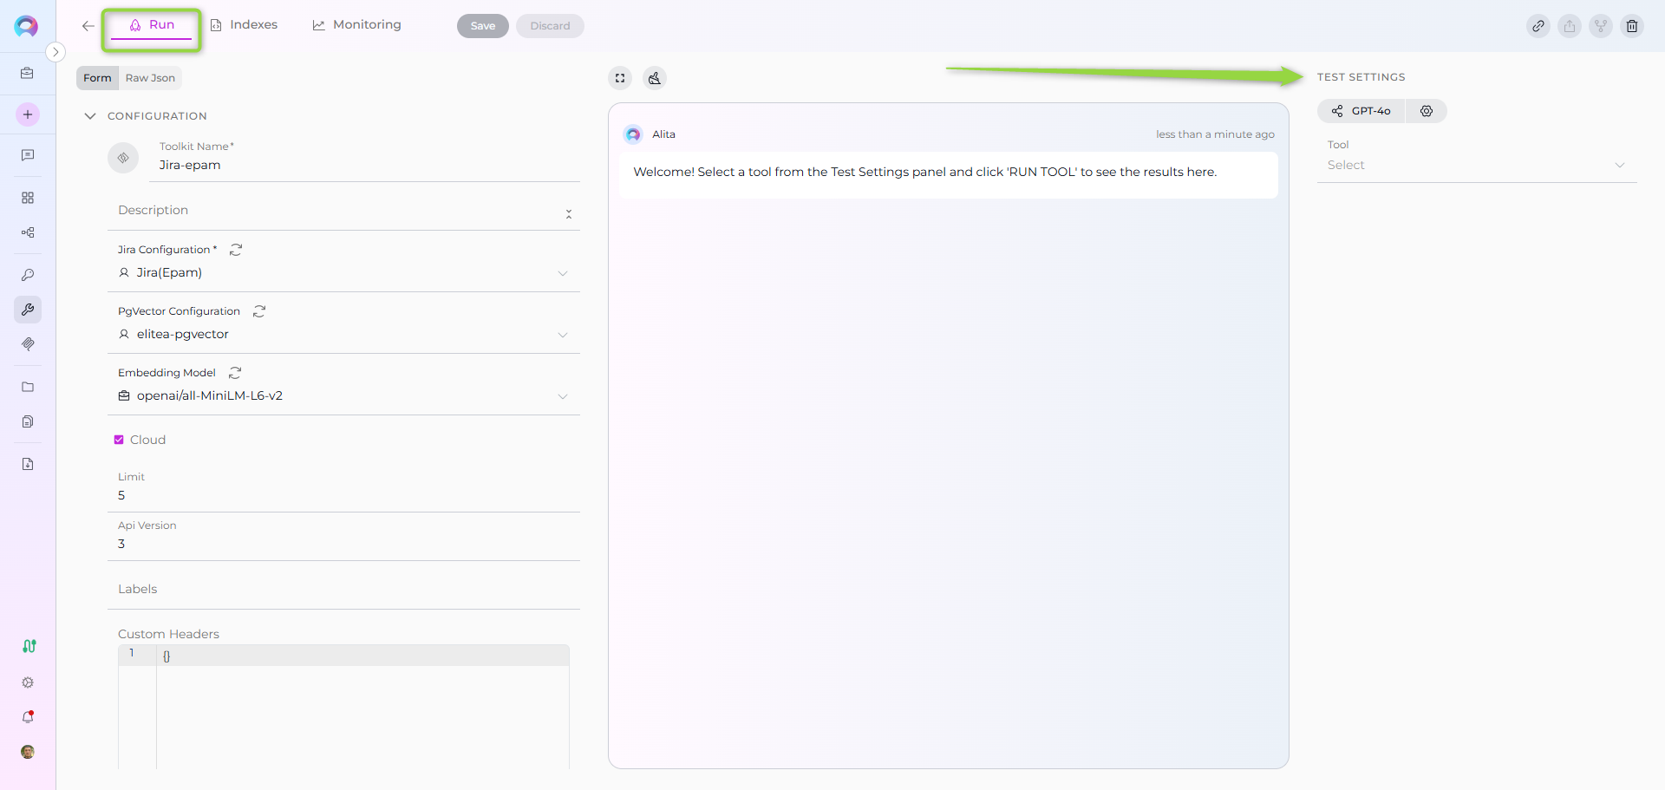The image size is (1665, 790).
Task: Select the Form view toggle
Action: point(97,78)
